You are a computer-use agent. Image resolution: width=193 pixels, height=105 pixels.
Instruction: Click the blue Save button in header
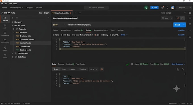point(154,8)
